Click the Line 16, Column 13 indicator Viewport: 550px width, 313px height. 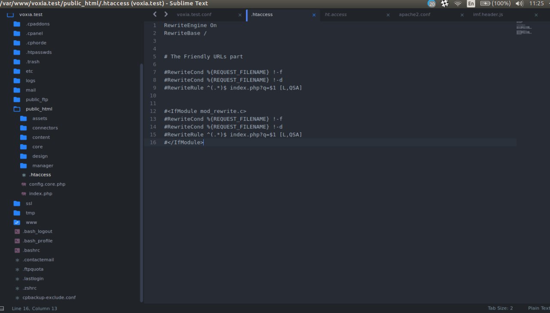tap(34, 308)
